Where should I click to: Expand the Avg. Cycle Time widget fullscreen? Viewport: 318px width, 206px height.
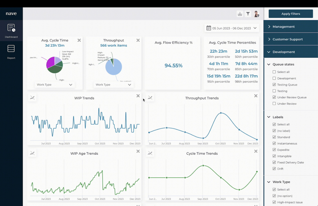tap(79, 40)
